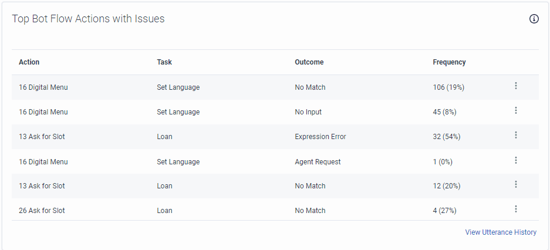The image size is (550, 250).
Task: Click the Agent Request outcome cell
Action: point(318,161)
